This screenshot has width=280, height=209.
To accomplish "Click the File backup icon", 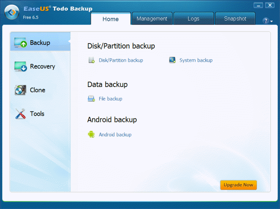I will [x=92, y=99].
